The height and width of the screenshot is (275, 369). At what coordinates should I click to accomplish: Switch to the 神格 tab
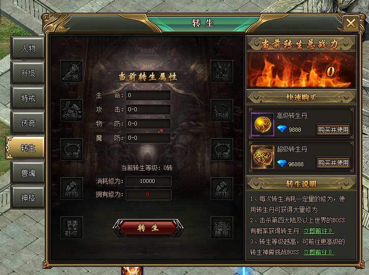pos(28,198)
